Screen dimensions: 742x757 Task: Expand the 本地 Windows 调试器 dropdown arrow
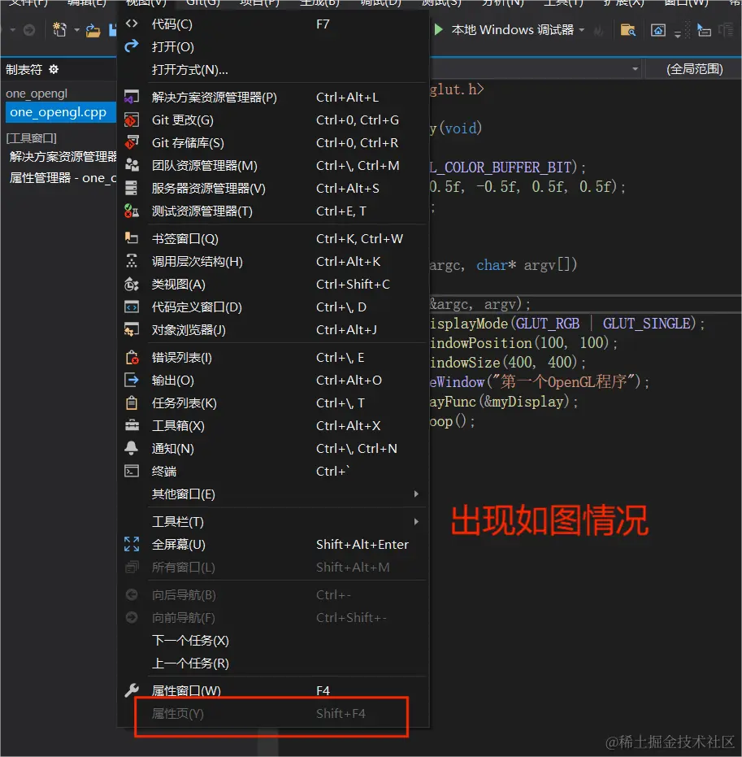point(582,30)
